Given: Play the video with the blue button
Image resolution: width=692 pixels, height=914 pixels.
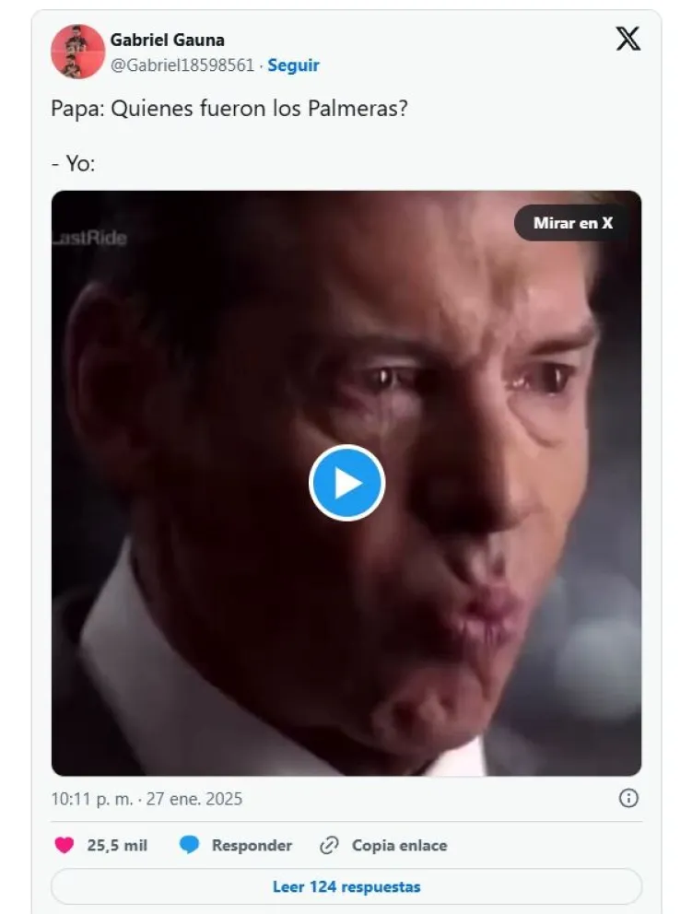Looking at the screenshot, I should pos(346,483).
